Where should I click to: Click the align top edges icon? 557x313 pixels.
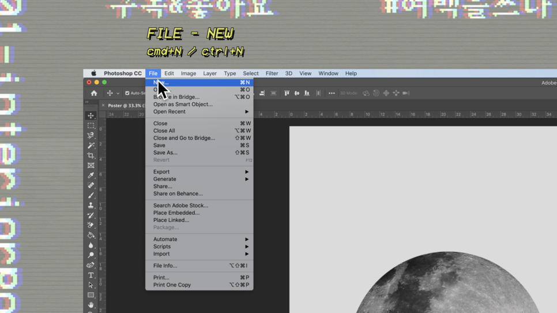coord(287,93)
